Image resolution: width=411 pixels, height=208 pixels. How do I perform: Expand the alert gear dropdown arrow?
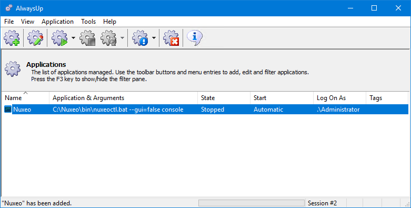[x=154, y=38]
